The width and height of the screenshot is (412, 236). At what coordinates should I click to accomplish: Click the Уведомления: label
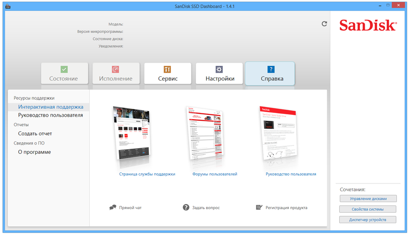point(111,46)
